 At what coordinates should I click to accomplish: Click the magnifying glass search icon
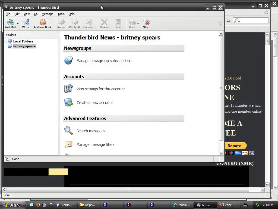click(68, 130)
